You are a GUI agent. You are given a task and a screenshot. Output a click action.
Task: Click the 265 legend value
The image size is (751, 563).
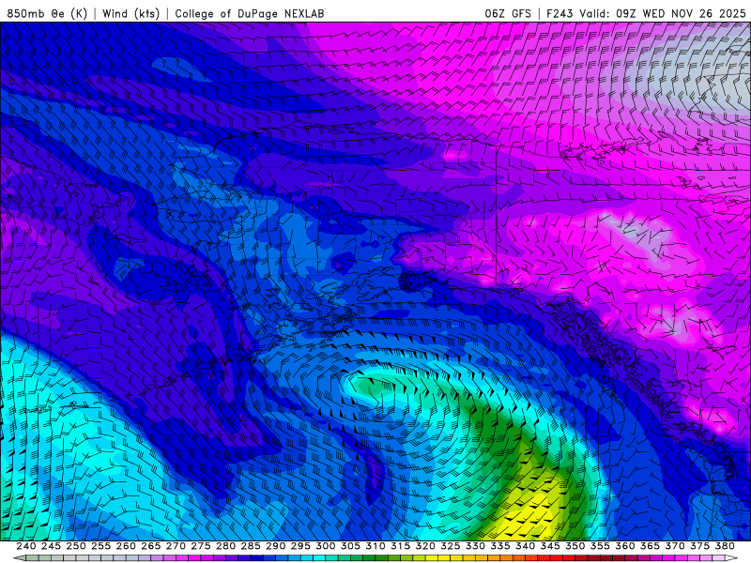pos(150,546)
